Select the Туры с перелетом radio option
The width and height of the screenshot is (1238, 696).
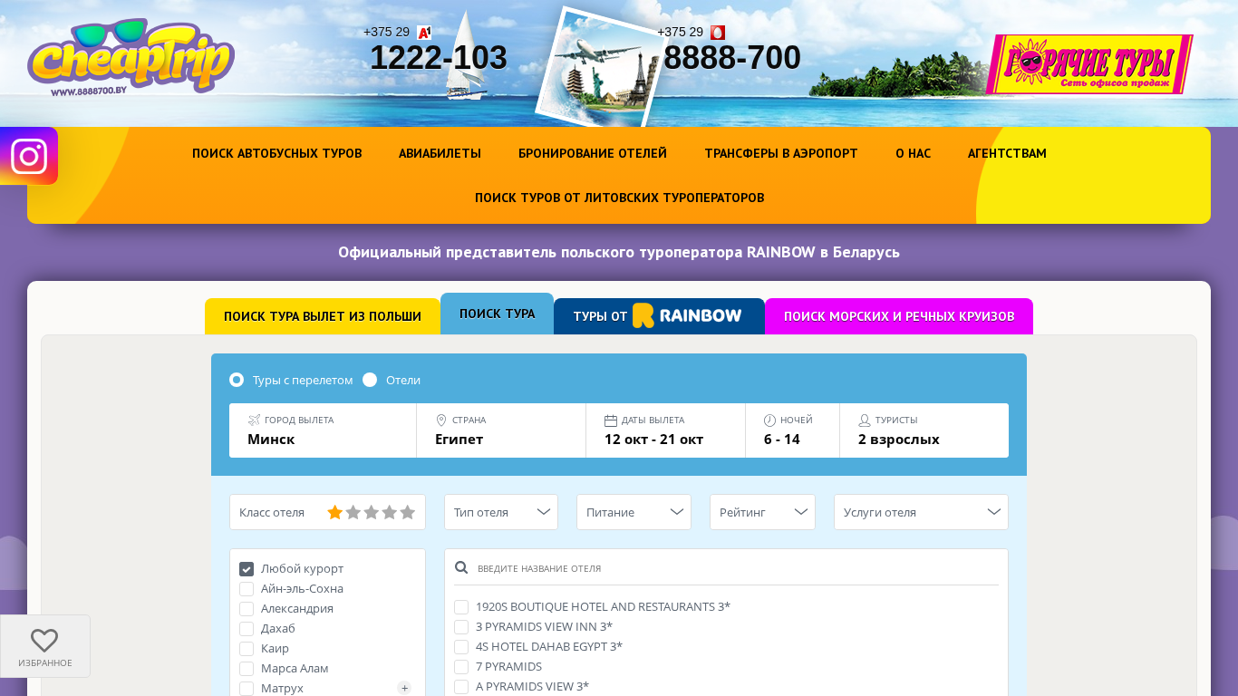pos(237,380)
